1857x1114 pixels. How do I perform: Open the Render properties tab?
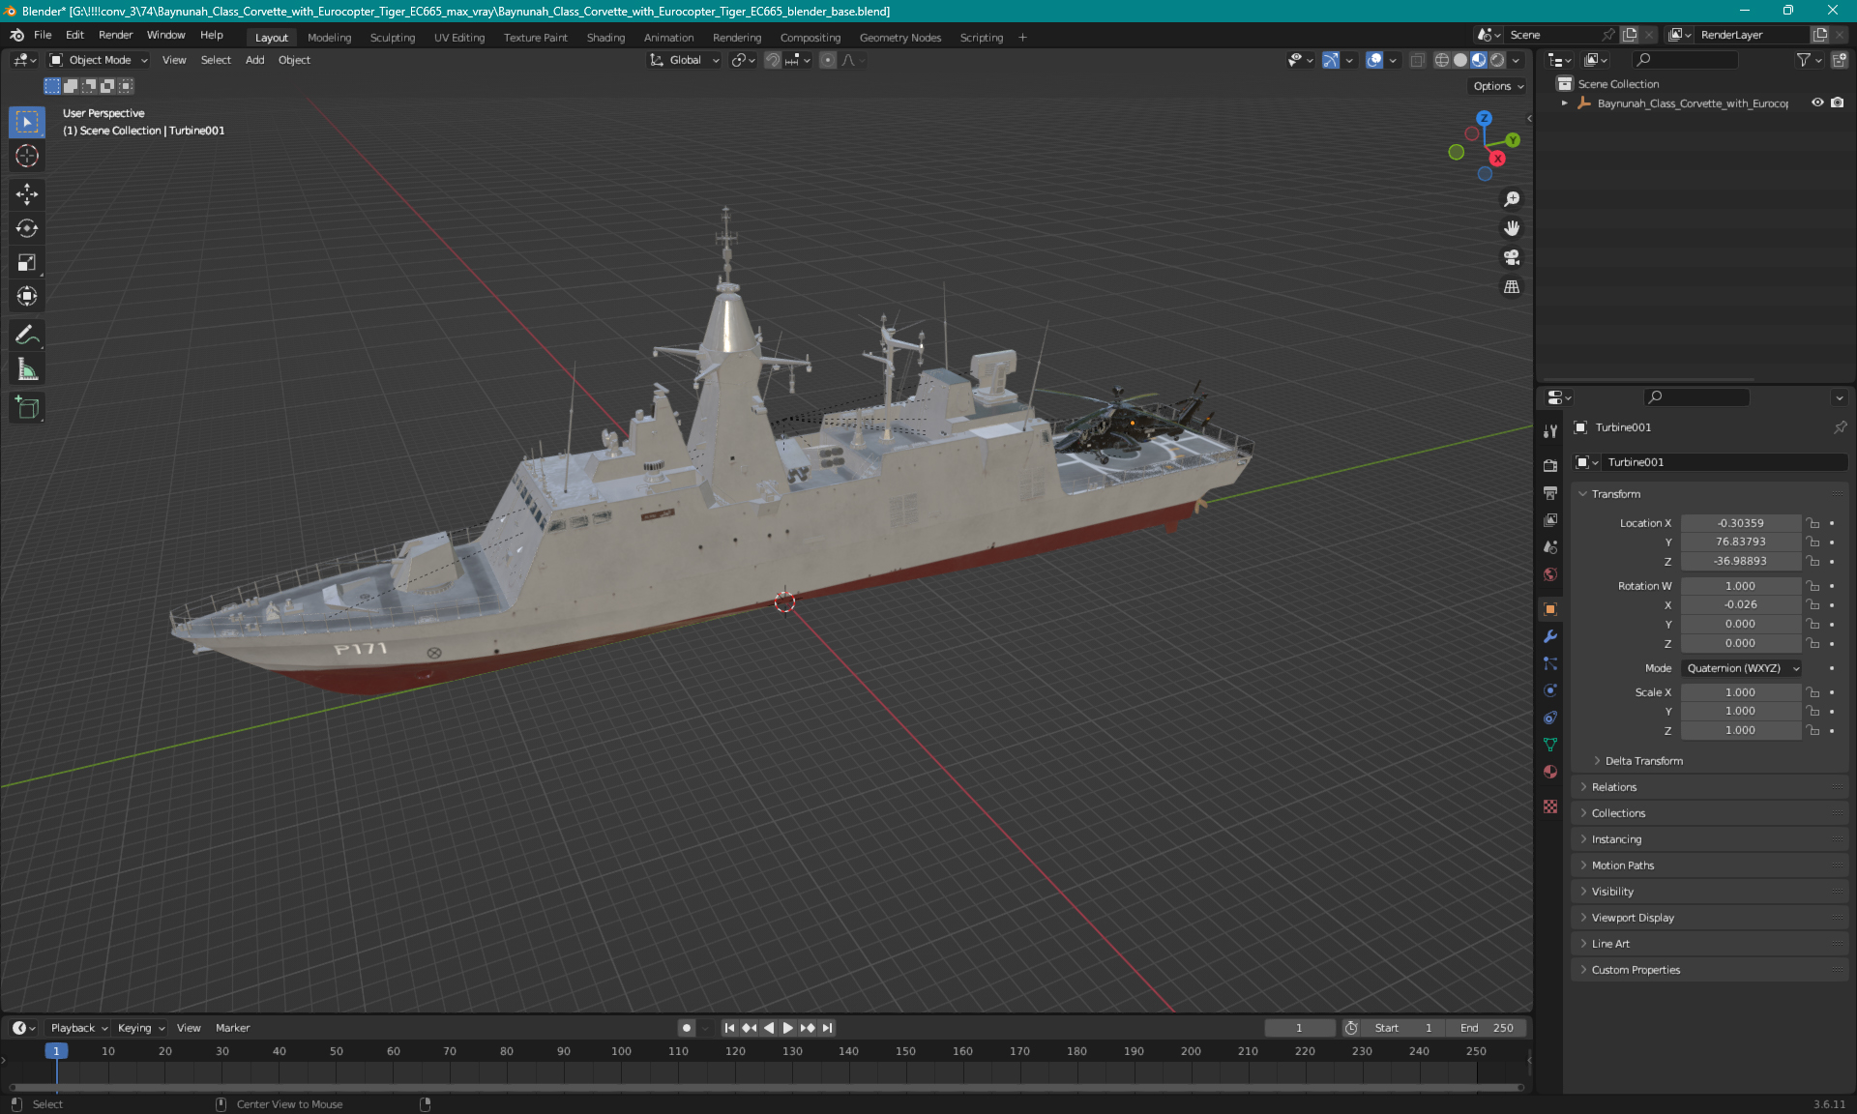1550,465
